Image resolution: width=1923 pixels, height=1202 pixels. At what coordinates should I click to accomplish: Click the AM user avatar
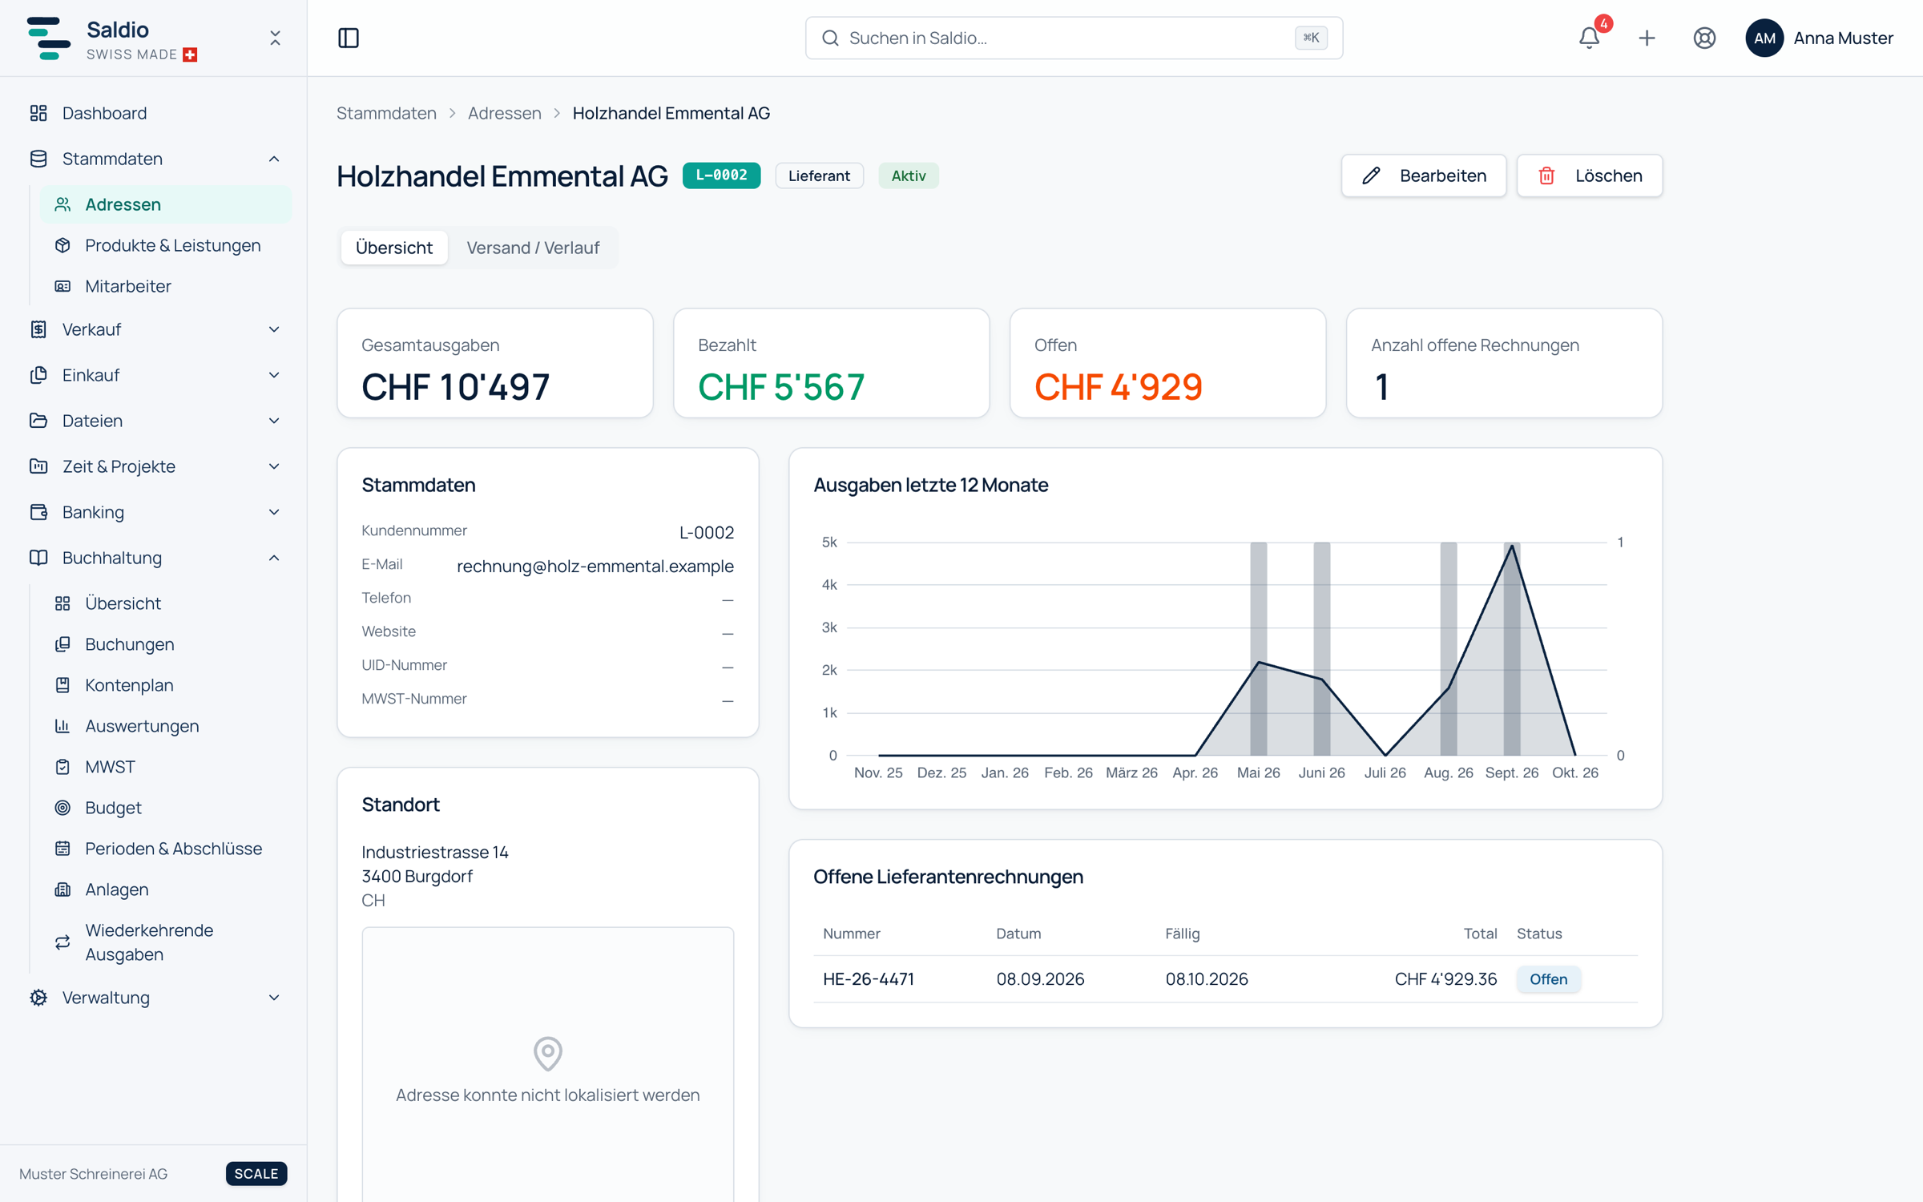1764,38
